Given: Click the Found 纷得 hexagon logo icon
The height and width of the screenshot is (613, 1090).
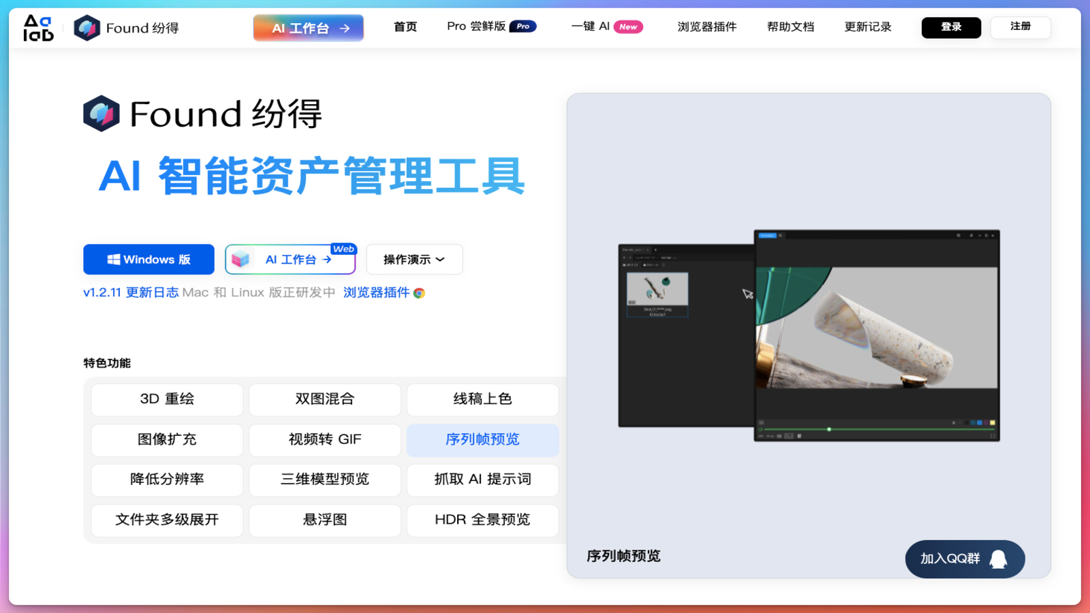Looking at the screenshot, I should point(87,27).
